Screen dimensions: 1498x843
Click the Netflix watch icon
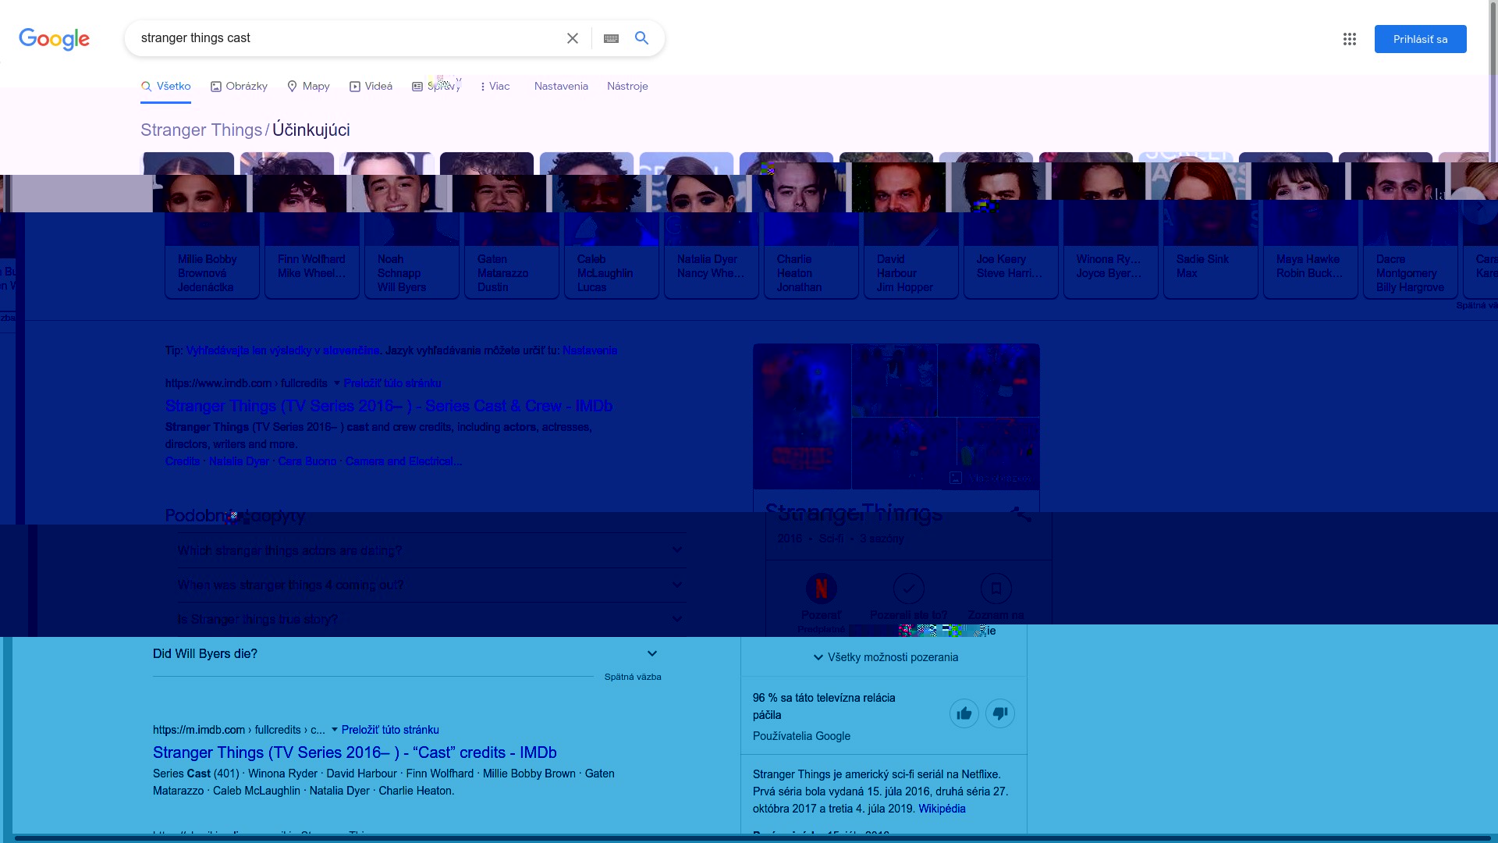tap(821, 589)
